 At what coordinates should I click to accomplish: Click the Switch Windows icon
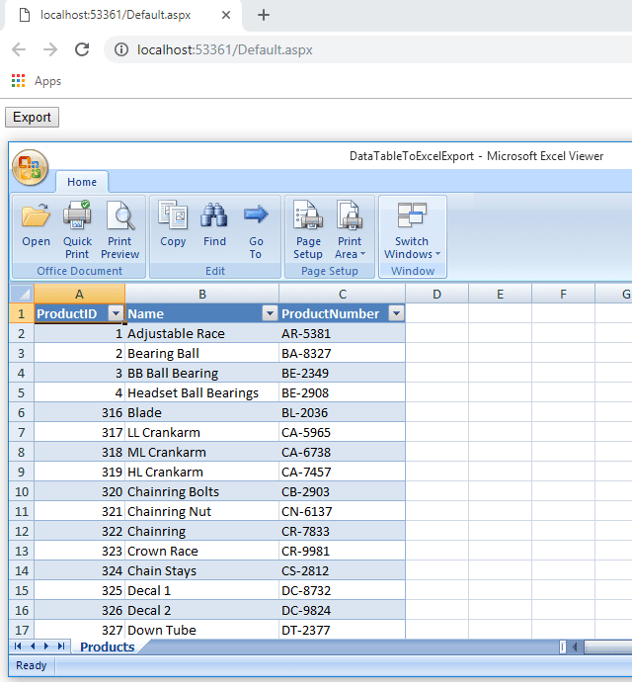click(412, 216)
